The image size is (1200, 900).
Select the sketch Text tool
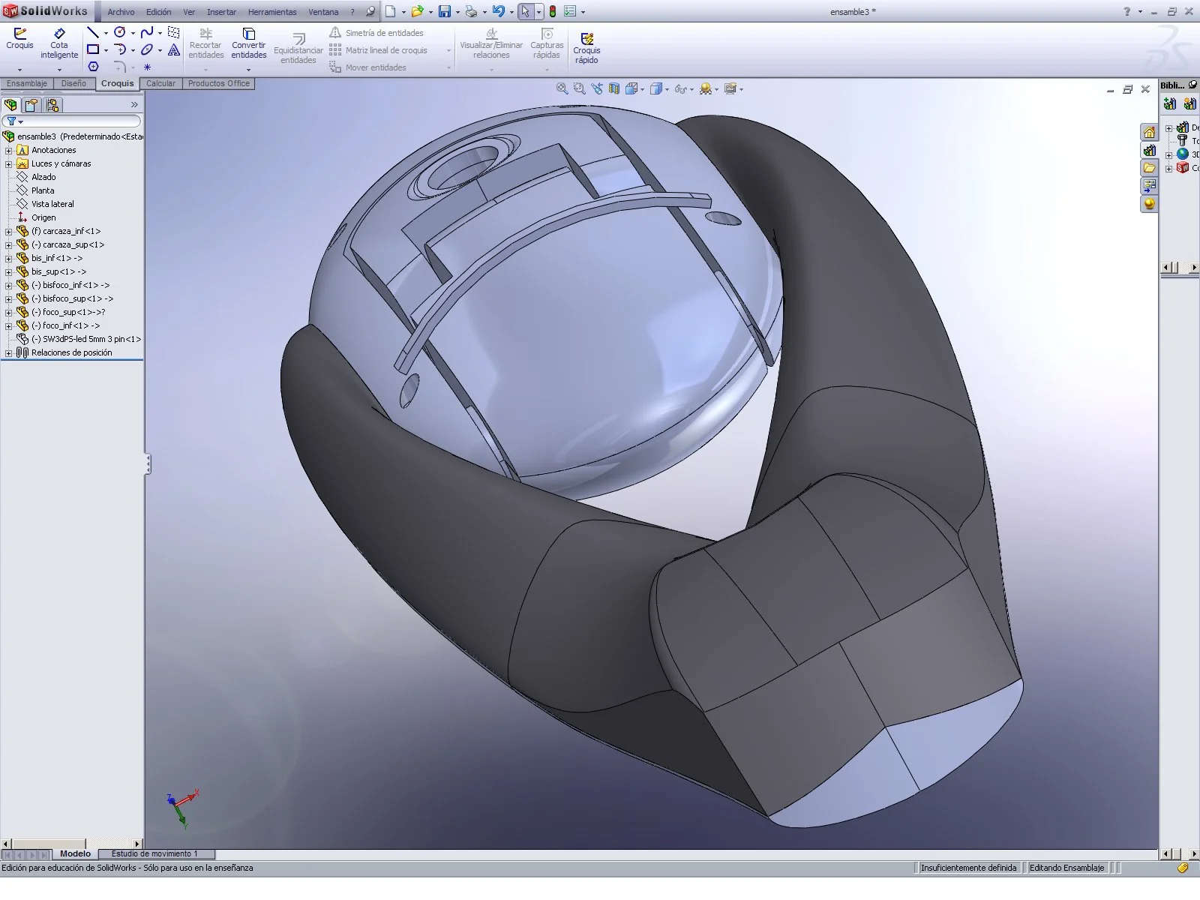174,49
